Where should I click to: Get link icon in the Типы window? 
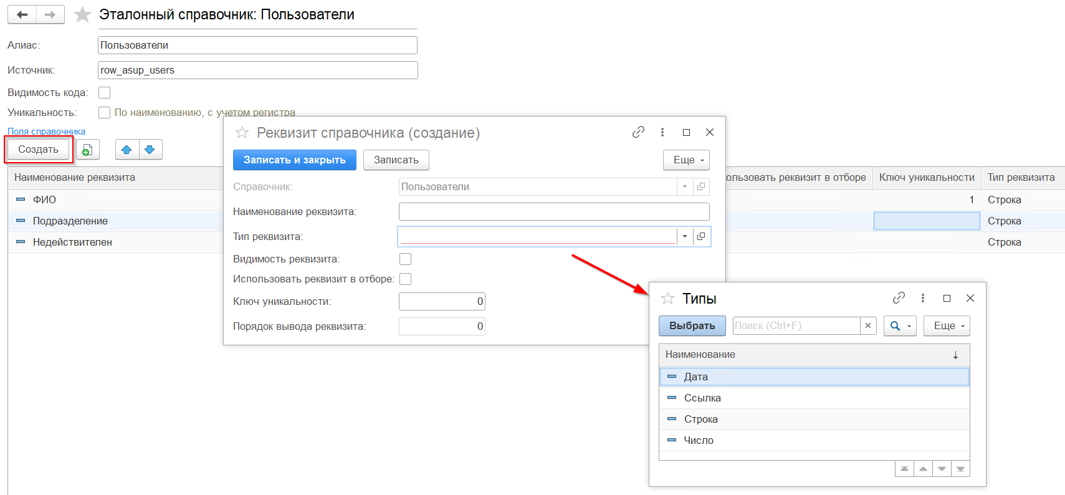click(x=899, y=298)
